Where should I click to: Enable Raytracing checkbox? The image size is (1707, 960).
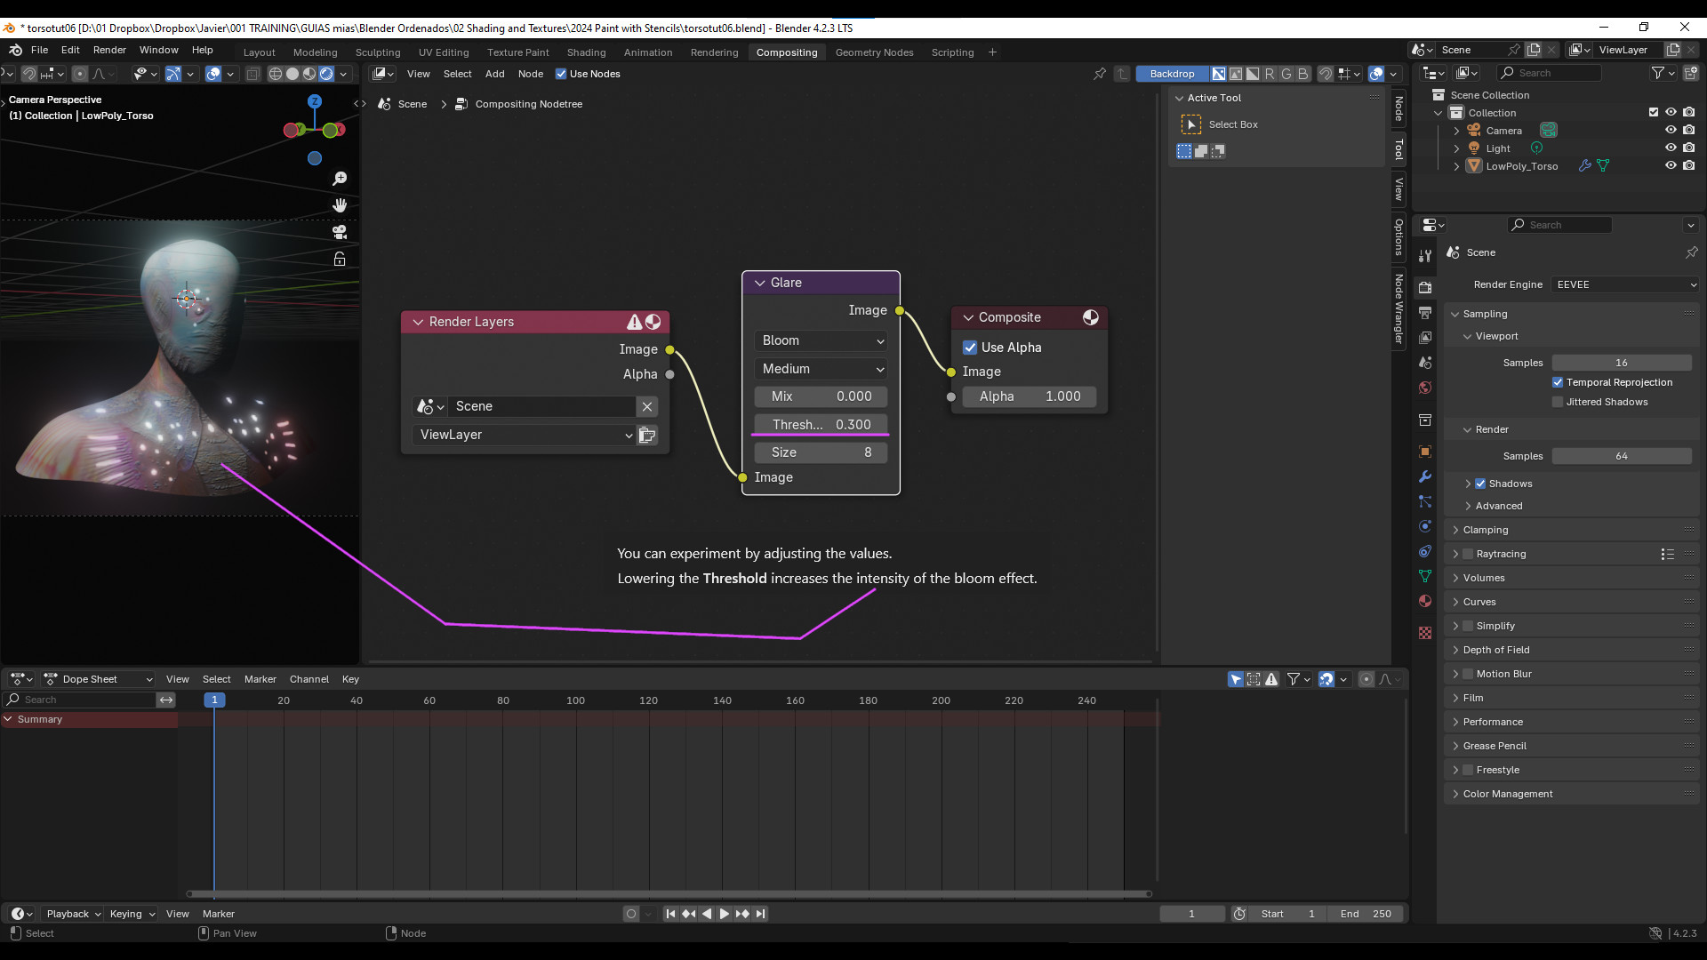click(1468, 554)
